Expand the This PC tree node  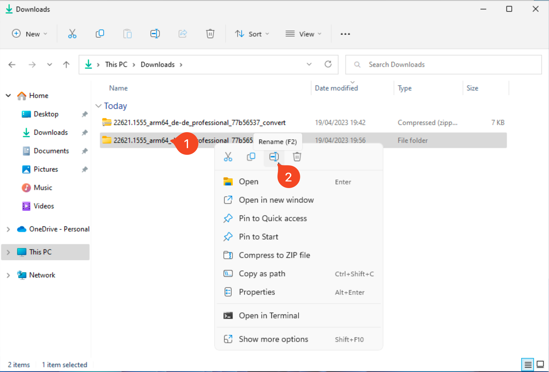[x=8, y=252]
